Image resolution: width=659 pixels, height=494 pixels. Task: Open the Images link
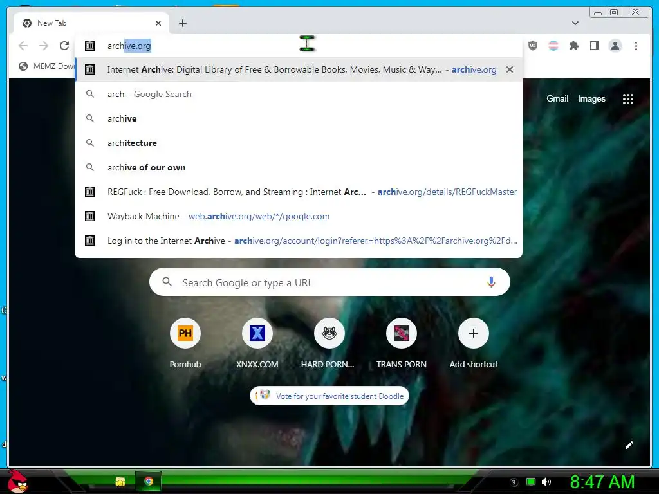click(591, 98)
